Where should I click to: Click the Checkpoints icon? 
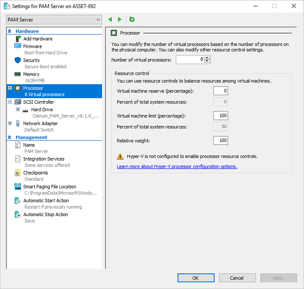(18, 173)
